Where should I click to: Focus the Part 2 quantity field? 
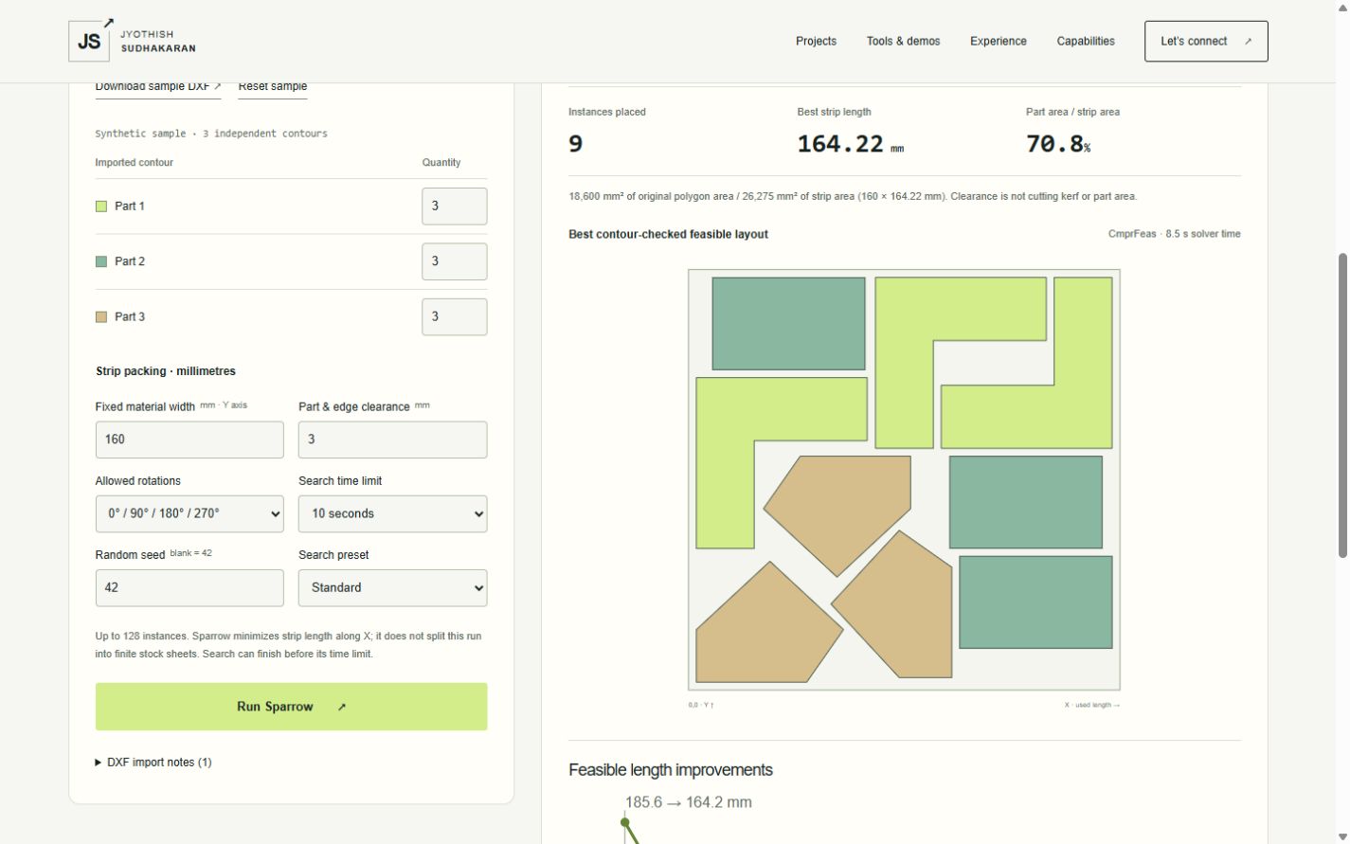[455, 261]
